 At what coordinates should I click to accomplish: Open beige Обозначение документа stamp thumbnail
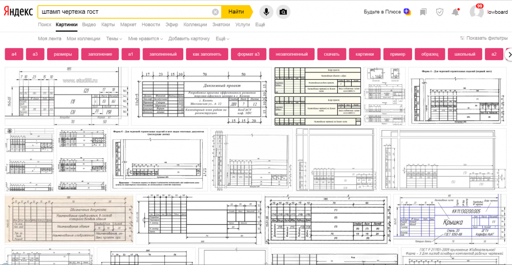[69, 220]
